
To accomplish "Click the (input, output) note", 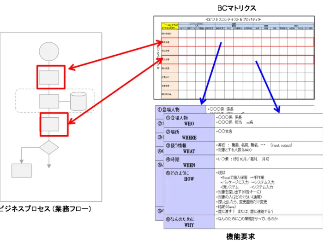I will (281, 145).
